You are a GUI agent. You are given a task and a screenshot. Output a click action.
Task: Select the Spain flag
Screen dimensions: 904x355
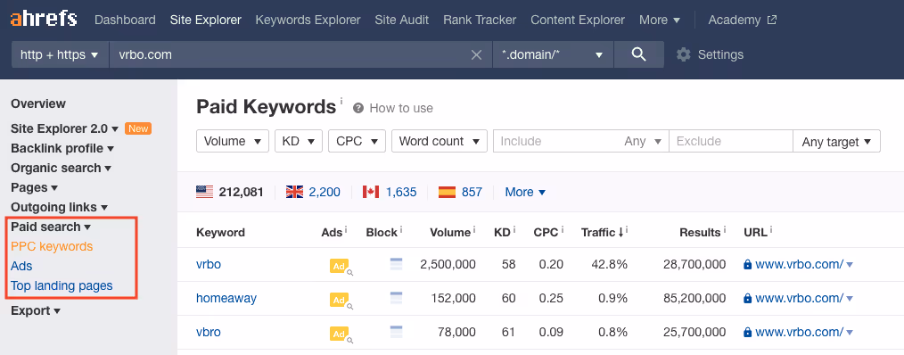pos(447,192)
